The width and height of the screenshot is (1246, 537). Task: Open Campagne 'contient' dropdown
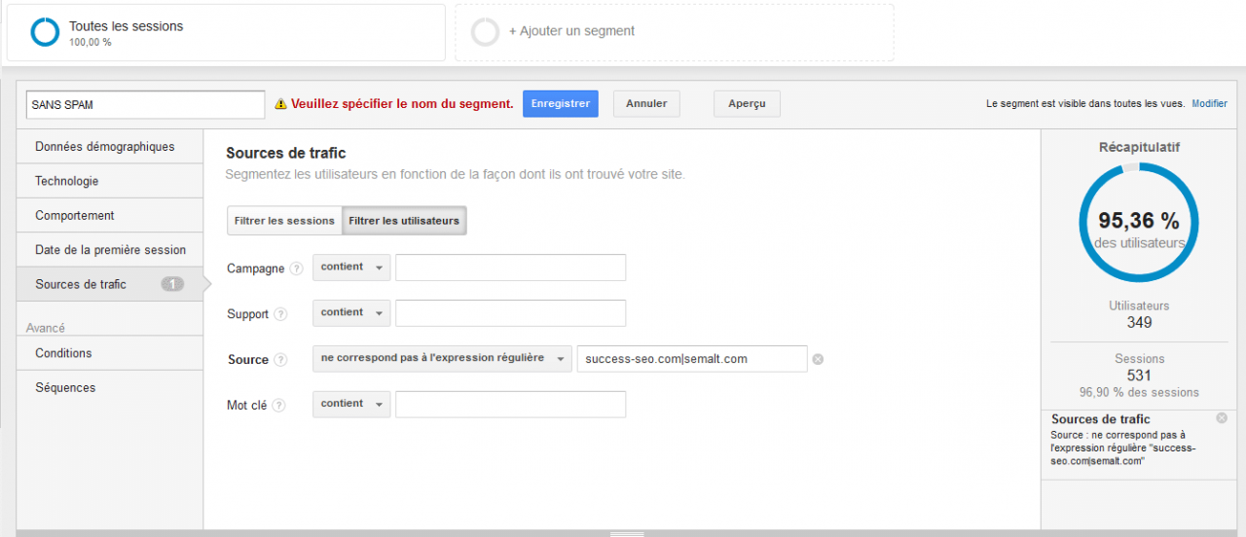pyautogui.click(x=351, y=268)
